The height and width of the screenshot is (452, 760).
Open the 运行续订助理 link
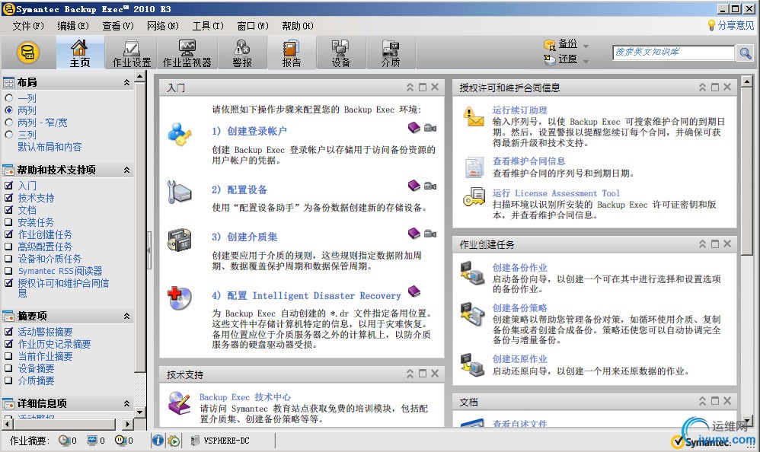point(519,110)
